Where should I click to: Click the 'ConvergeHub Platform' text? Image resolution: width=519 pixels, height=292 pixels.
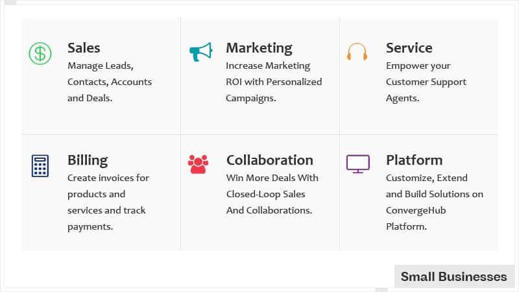tap(416, 219)
